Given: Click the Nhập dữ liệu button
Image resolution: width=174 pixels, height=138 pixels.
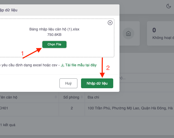Looking at the screenshot, I should coord(97,83).
